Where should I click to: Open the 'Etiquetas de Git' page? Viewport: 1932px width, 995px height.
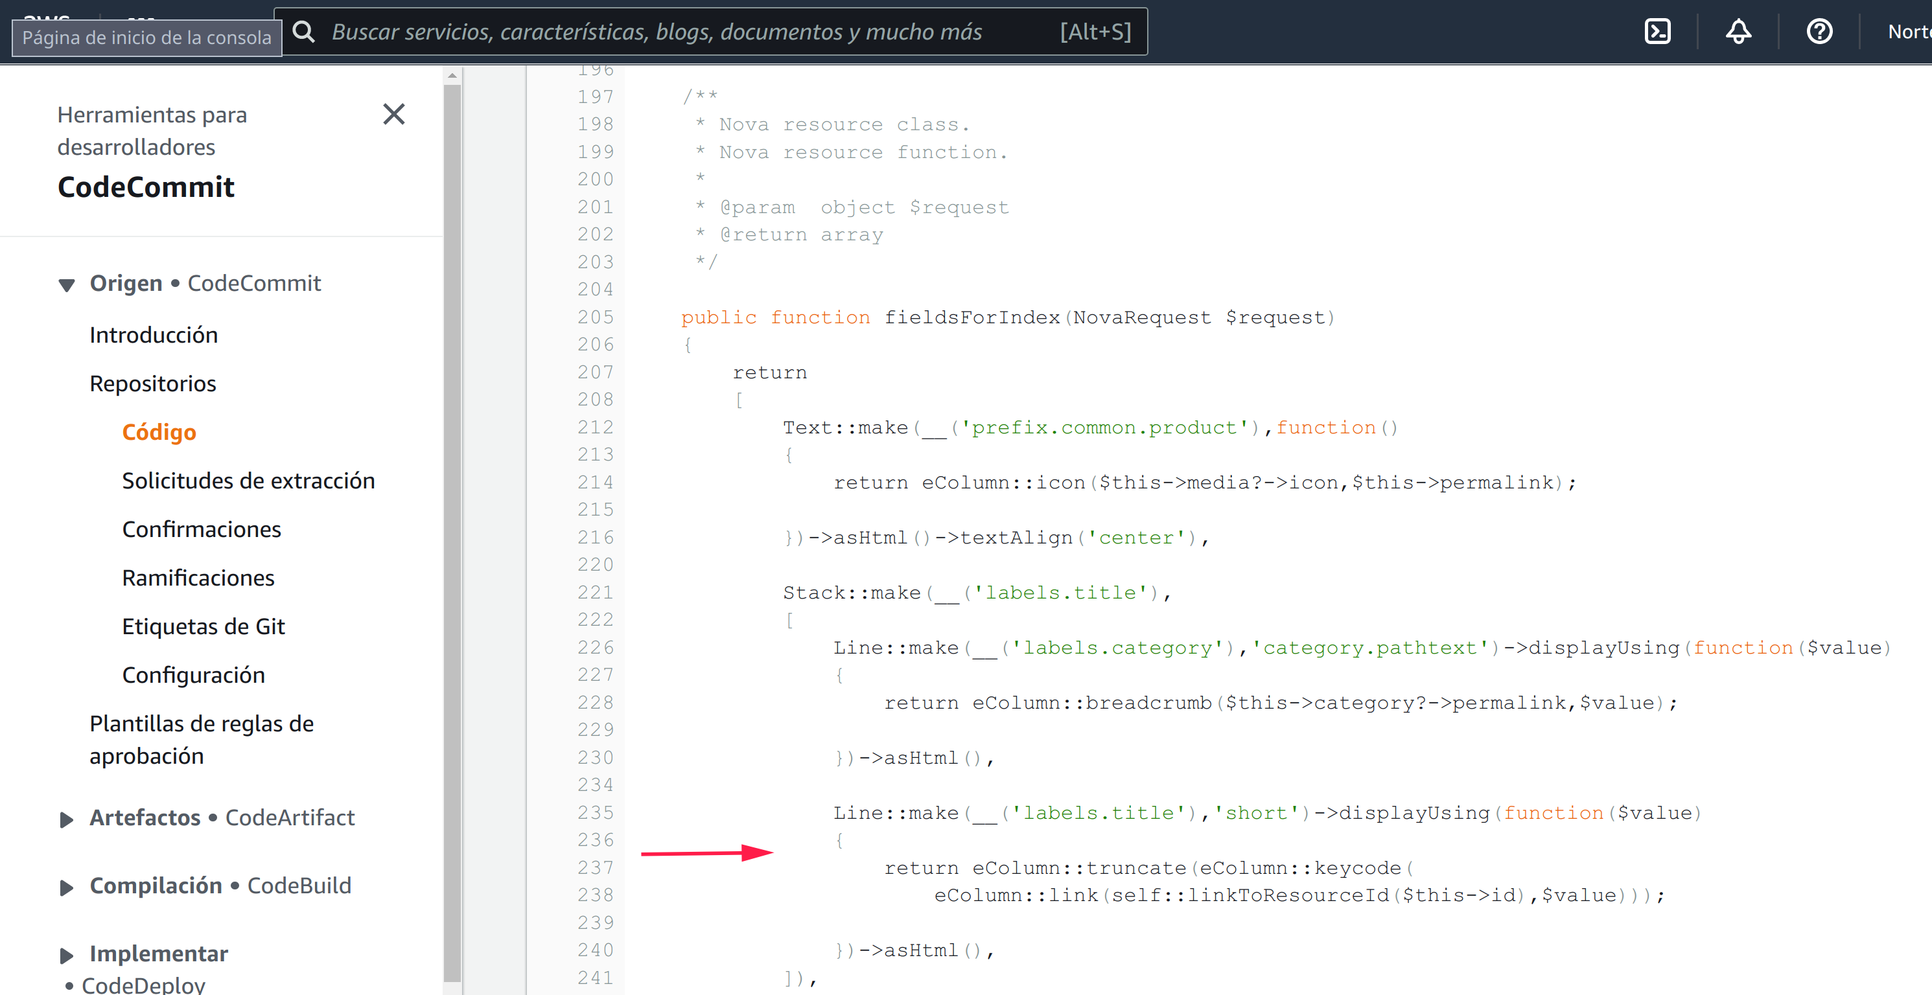click(x=204, y=626)
